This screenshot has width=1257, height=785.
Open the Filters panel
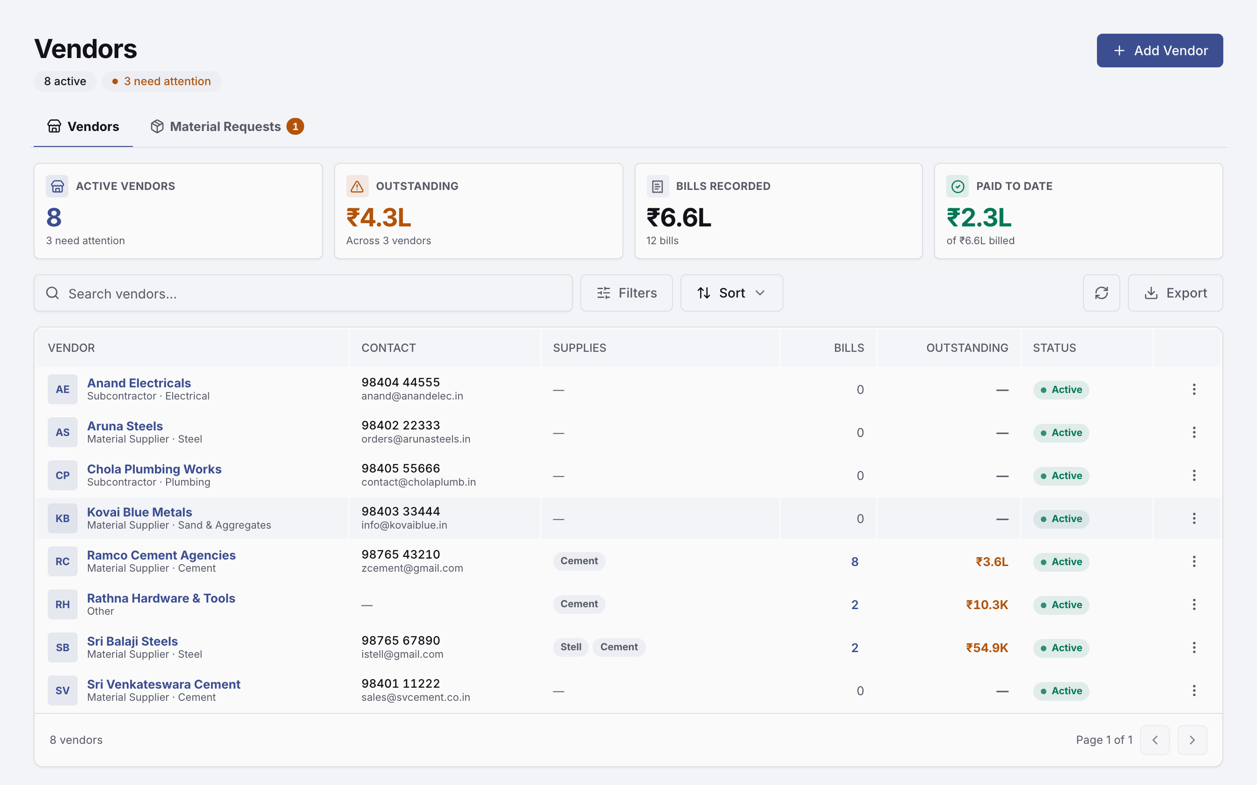point(626,293)
